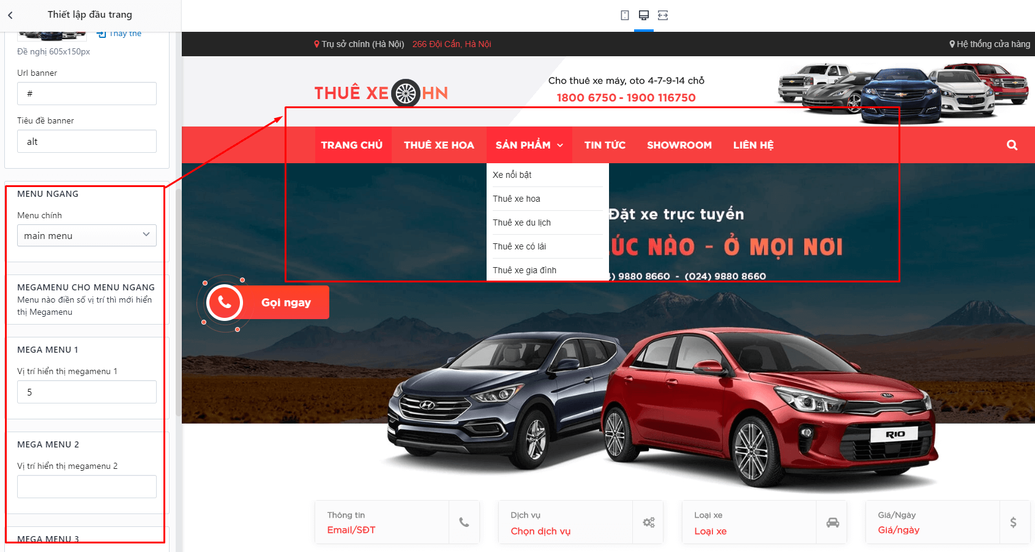Image resolution: width=1035 pixels, height=552 pixels.
Task: Click the search magnifier icon in navbar
Action: tap(1012, 145)
